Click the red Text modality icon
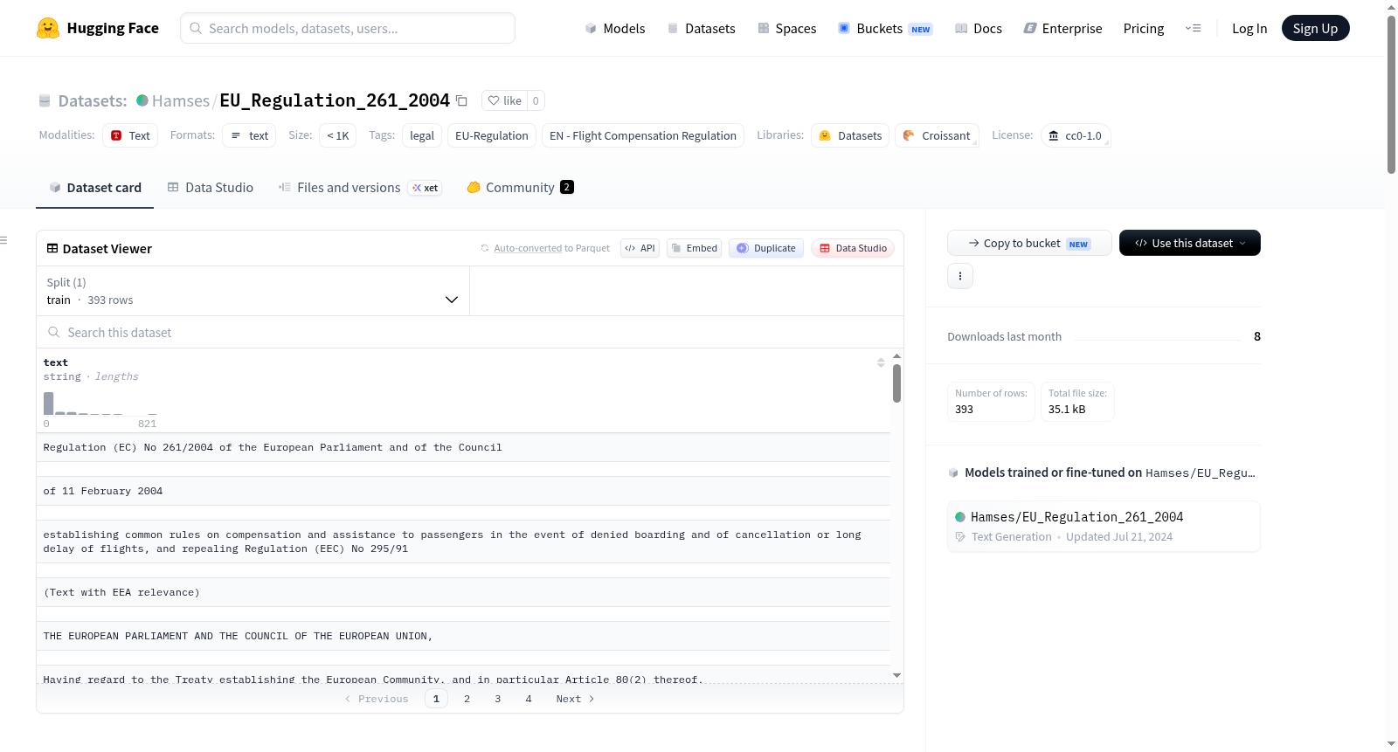This screenshot has height=752, width=1398. coord(116,135)
